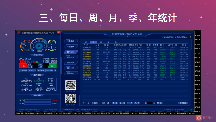Open the 品种分析 symbol analysis menu
Viewport: 216px width, 122px height.
[x=71, y=73]
